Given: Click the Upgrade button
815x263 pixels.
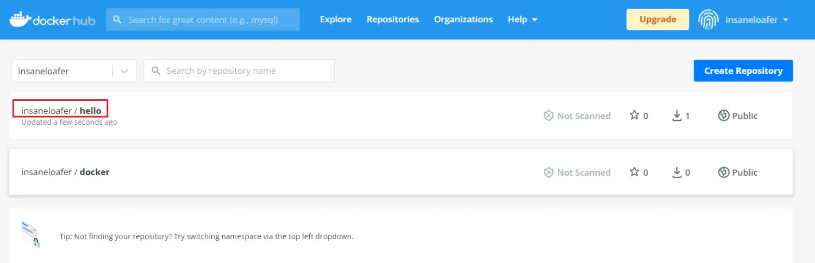Looking at the screenshot, I should point(657,20).
